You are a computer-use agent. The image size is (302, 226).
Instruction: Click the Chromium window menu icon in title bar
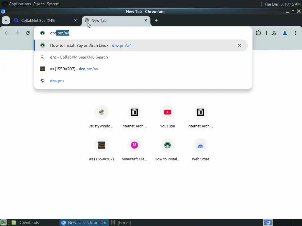[3, 11]
